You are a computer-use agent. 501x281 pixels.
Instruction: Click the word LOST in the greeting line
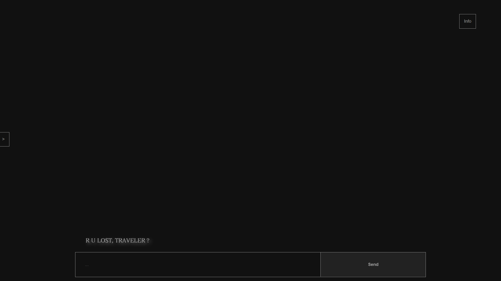point(105,241)
